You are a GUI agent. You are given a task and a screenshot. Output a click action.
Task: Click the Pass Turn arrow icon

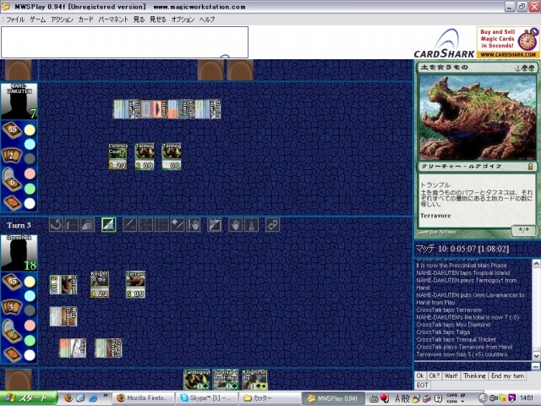tap(272, 225)
